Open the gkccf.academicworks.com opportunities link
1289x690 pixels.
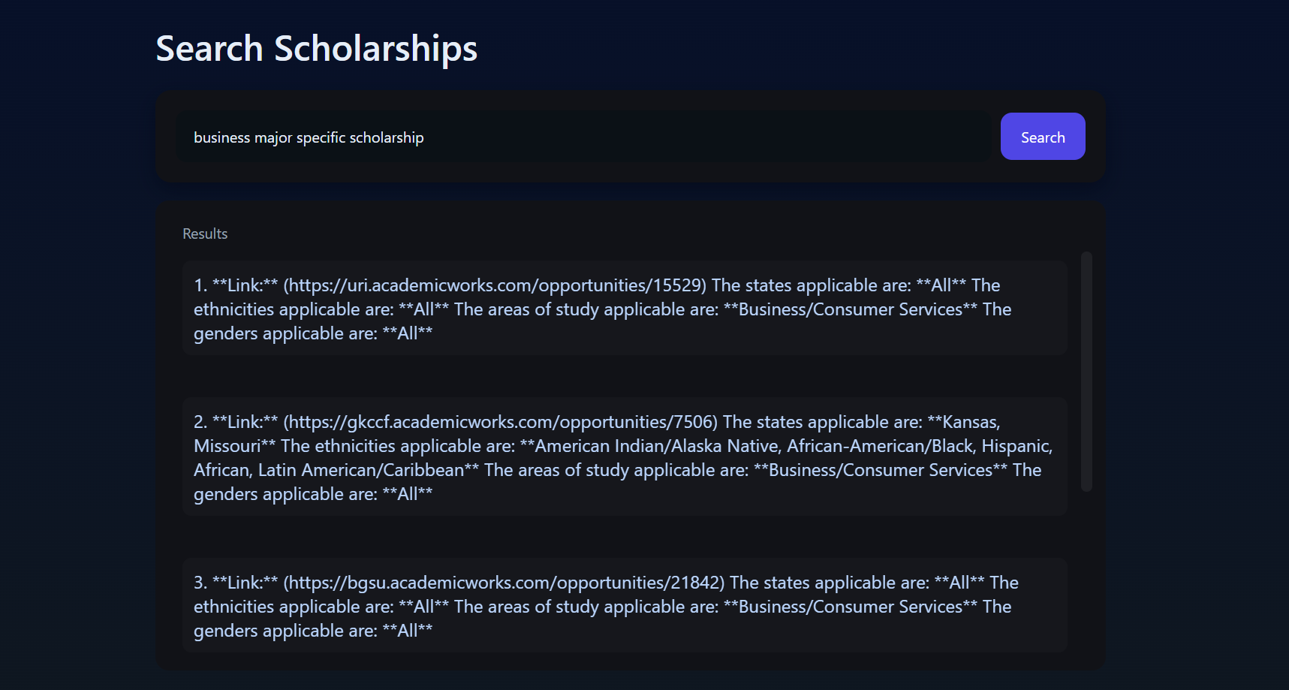point(502,422)
